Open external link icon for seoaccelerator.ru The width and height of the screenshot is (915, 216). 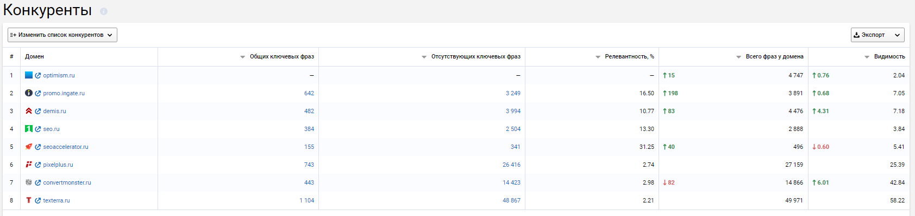tap(38, 147)
